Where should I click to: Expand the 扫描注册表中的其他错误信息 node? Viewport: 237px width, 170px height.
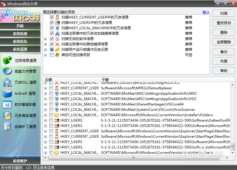45,44
